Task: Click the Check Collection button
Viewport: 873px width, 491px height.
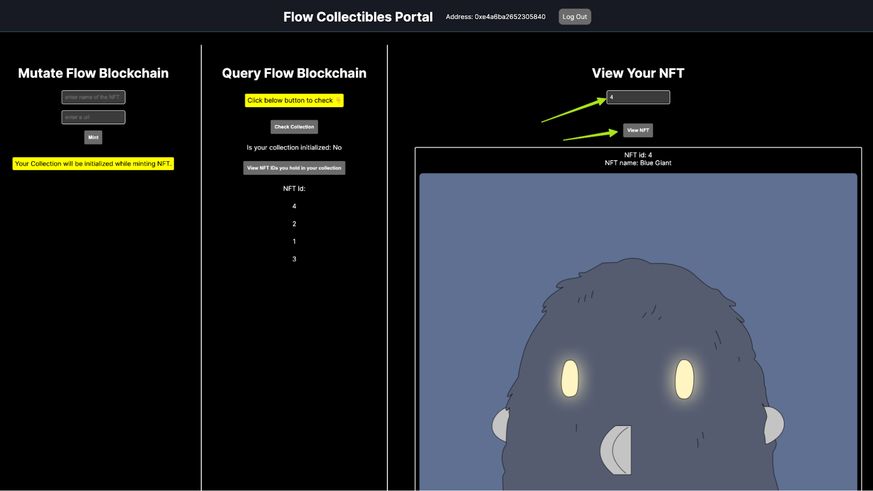Action: click(294, 126)
